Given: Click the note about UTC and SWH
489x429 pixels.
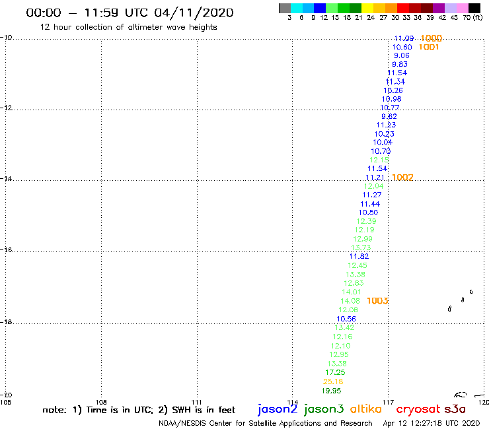Looking at the screenshot, I should click(139, 410).
